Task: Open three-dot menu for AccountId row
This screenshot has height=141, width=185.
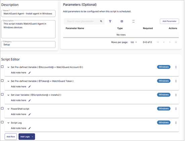Action: (176, 67)
